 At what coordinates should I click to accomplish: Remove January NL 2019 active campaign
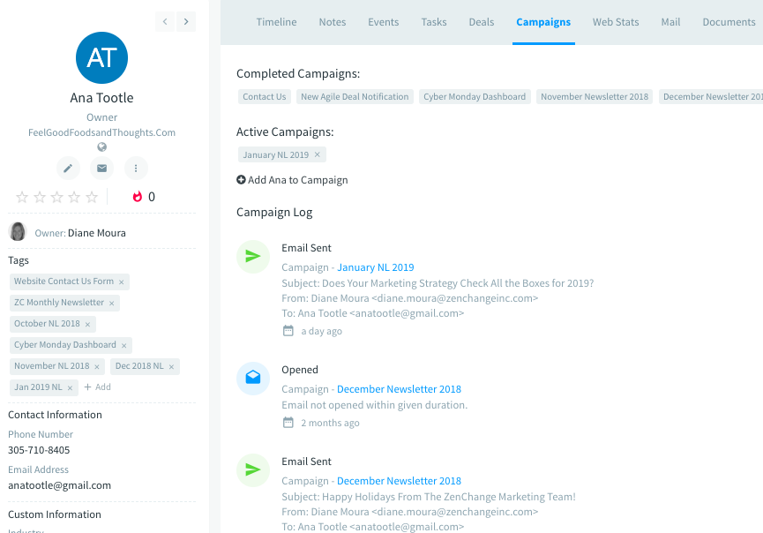click(318, 154)
